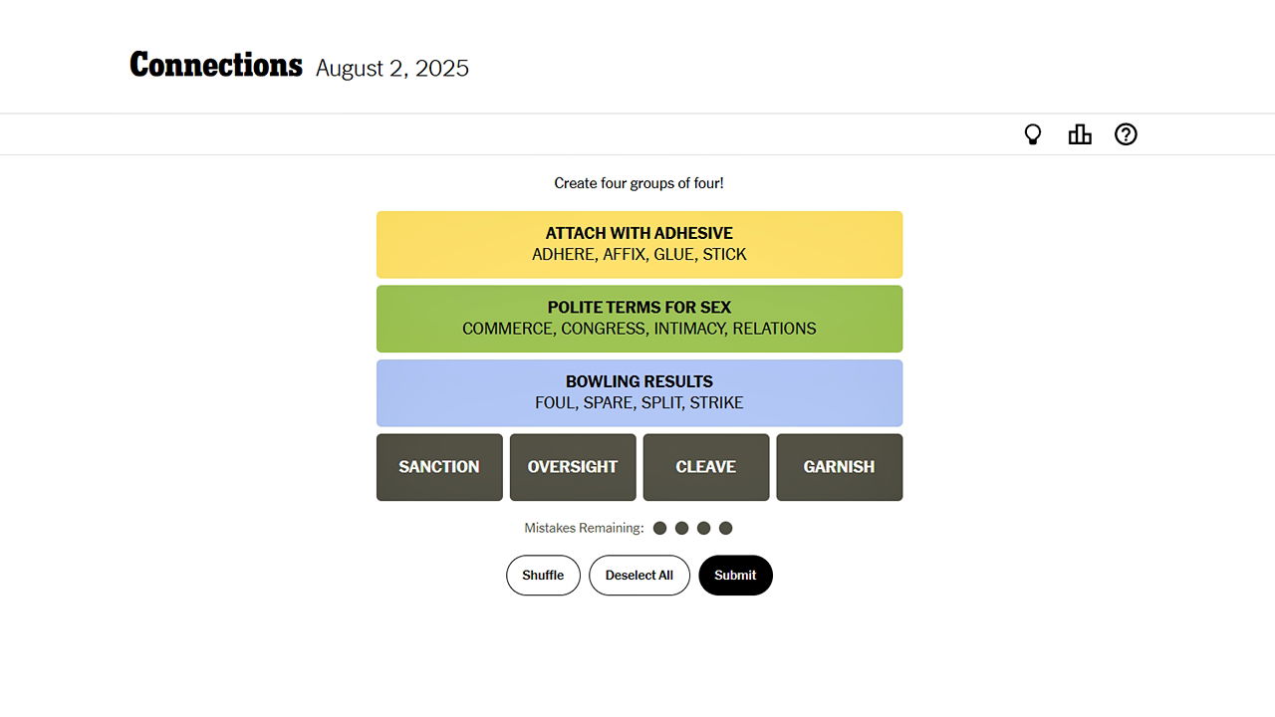Image resolution: width=1275 pixels, height=717 pixels.
Task: Select the SANCTION tile
Action: point(439,467)
